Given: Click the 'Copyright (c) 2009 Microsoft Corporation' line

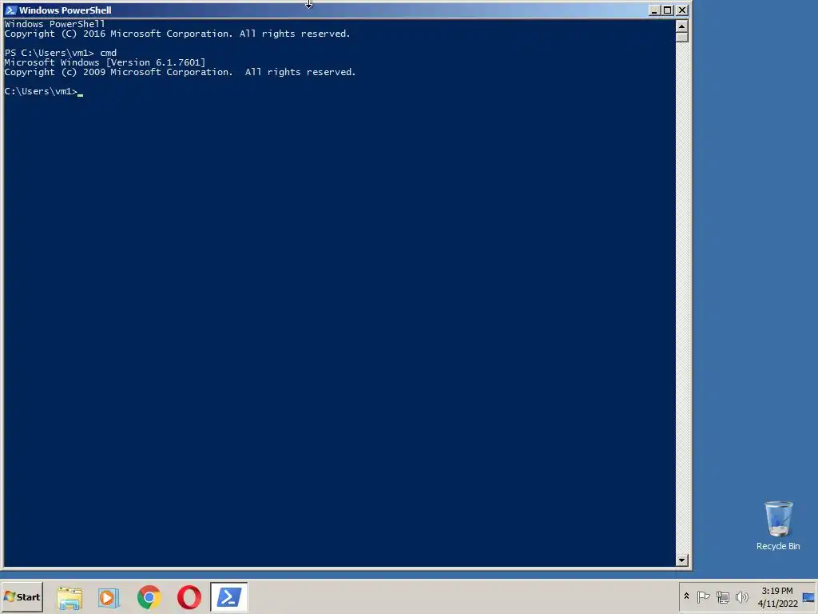Looking at the screenshot, I should point(180,72).
